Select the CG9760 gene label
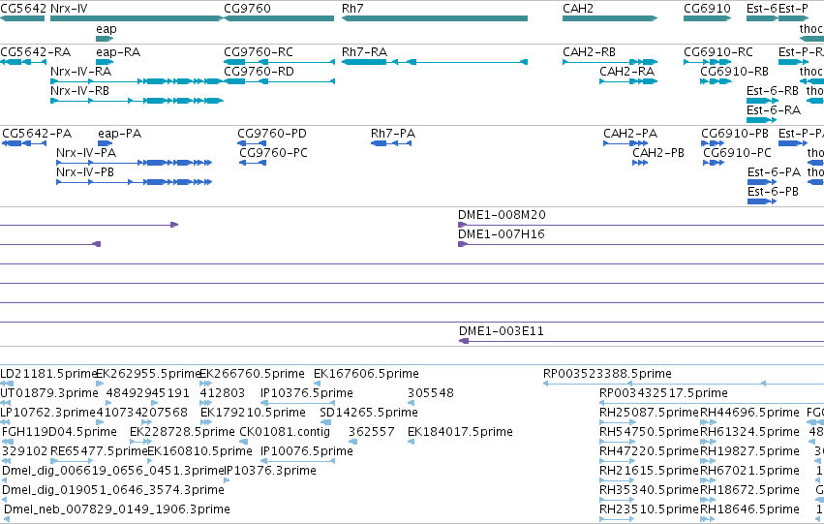Image resolution: width=824 pixels, height=524 pixels. pyautogui.click(x=247, y=9)
